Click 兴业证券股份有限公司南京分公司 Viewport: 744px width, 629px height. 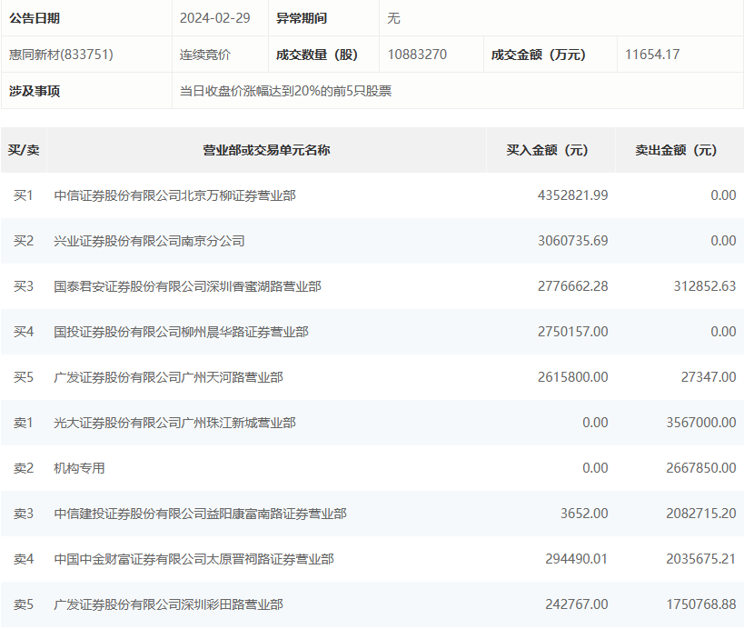150,241
